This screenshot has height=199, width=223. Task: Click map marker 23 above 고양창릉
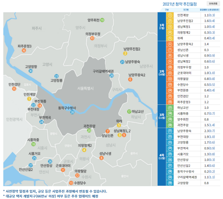pyautogui.click(x=56, y=76)
